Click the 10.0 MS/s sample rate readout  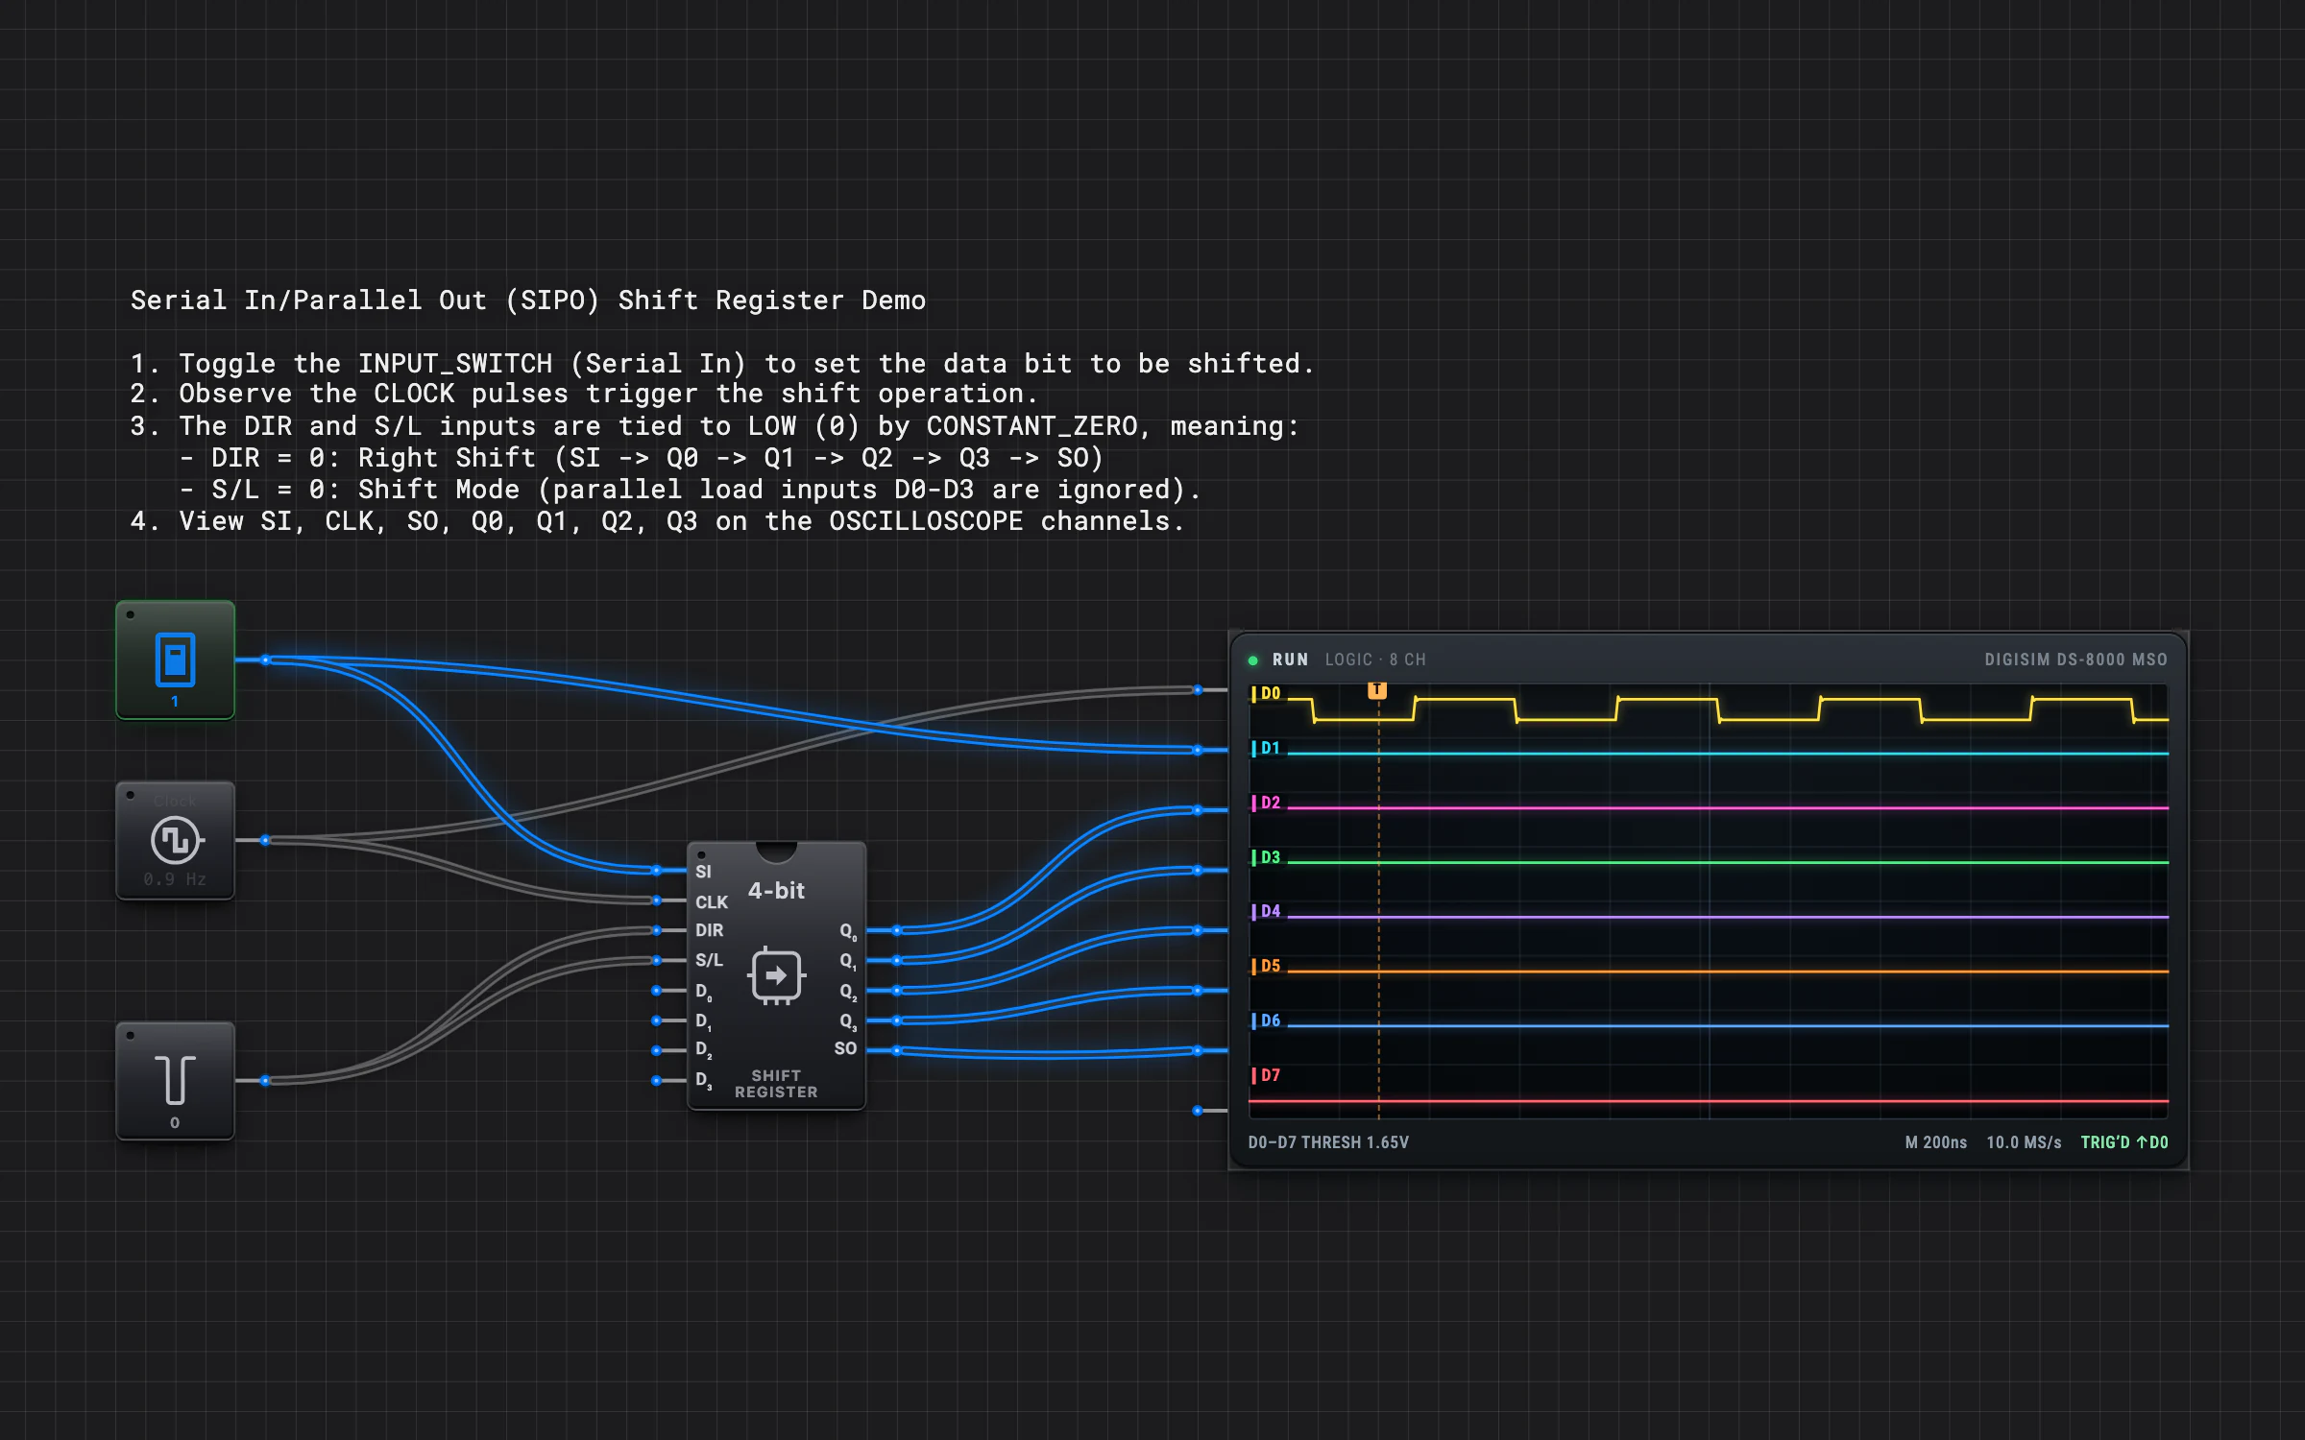click(x=2024, y=1142)
